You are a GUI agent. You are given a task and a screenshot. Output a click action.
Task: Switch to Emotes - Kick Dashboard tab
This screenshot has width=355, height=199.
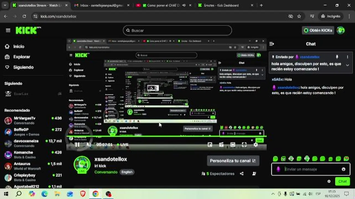(226, 5)
